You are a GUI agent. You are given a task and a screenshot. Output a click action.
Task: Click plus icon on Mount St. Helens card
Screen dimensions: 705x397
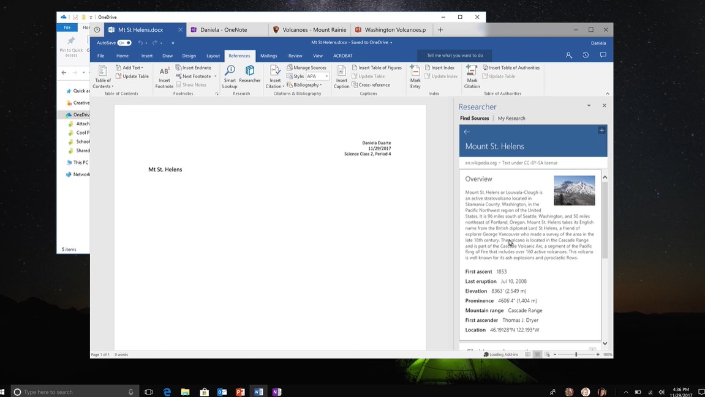601,130
